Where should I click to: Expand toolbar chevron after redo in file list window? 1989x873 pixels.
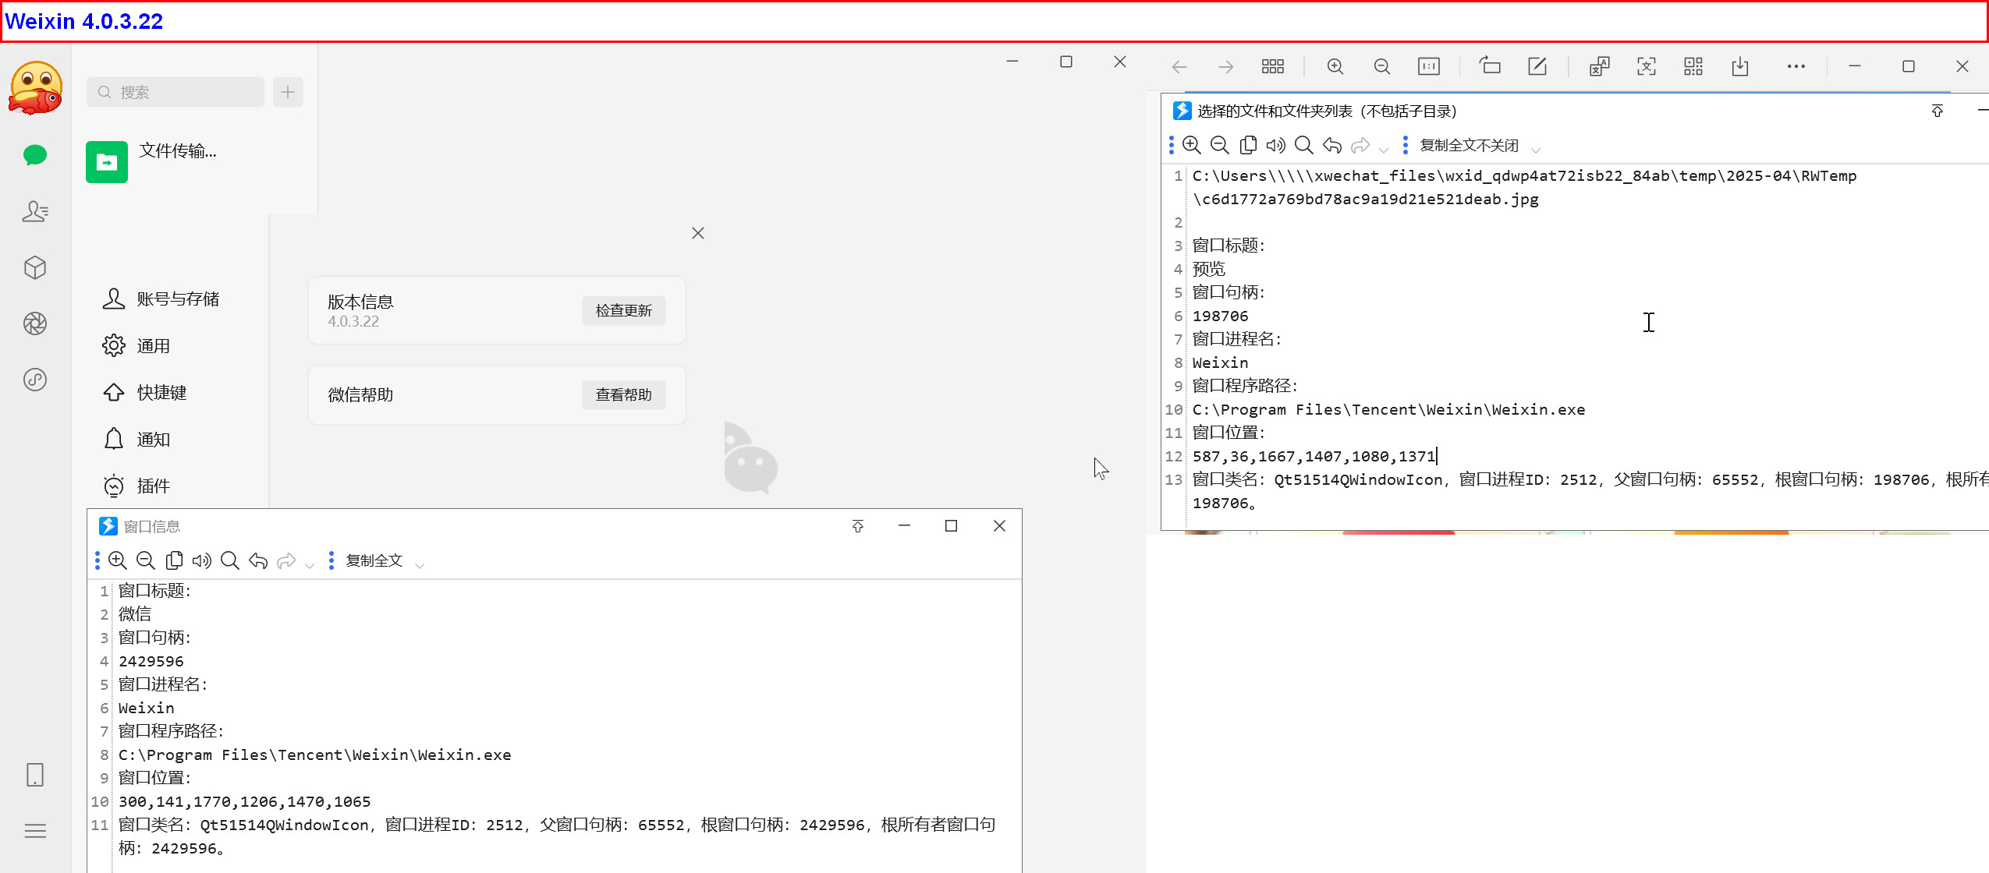pos(1384,149)
